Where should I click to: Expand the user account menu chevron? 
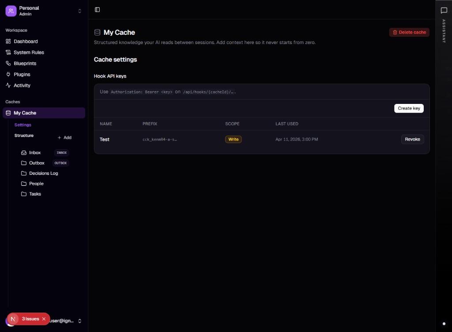click(x=79, y=321)
